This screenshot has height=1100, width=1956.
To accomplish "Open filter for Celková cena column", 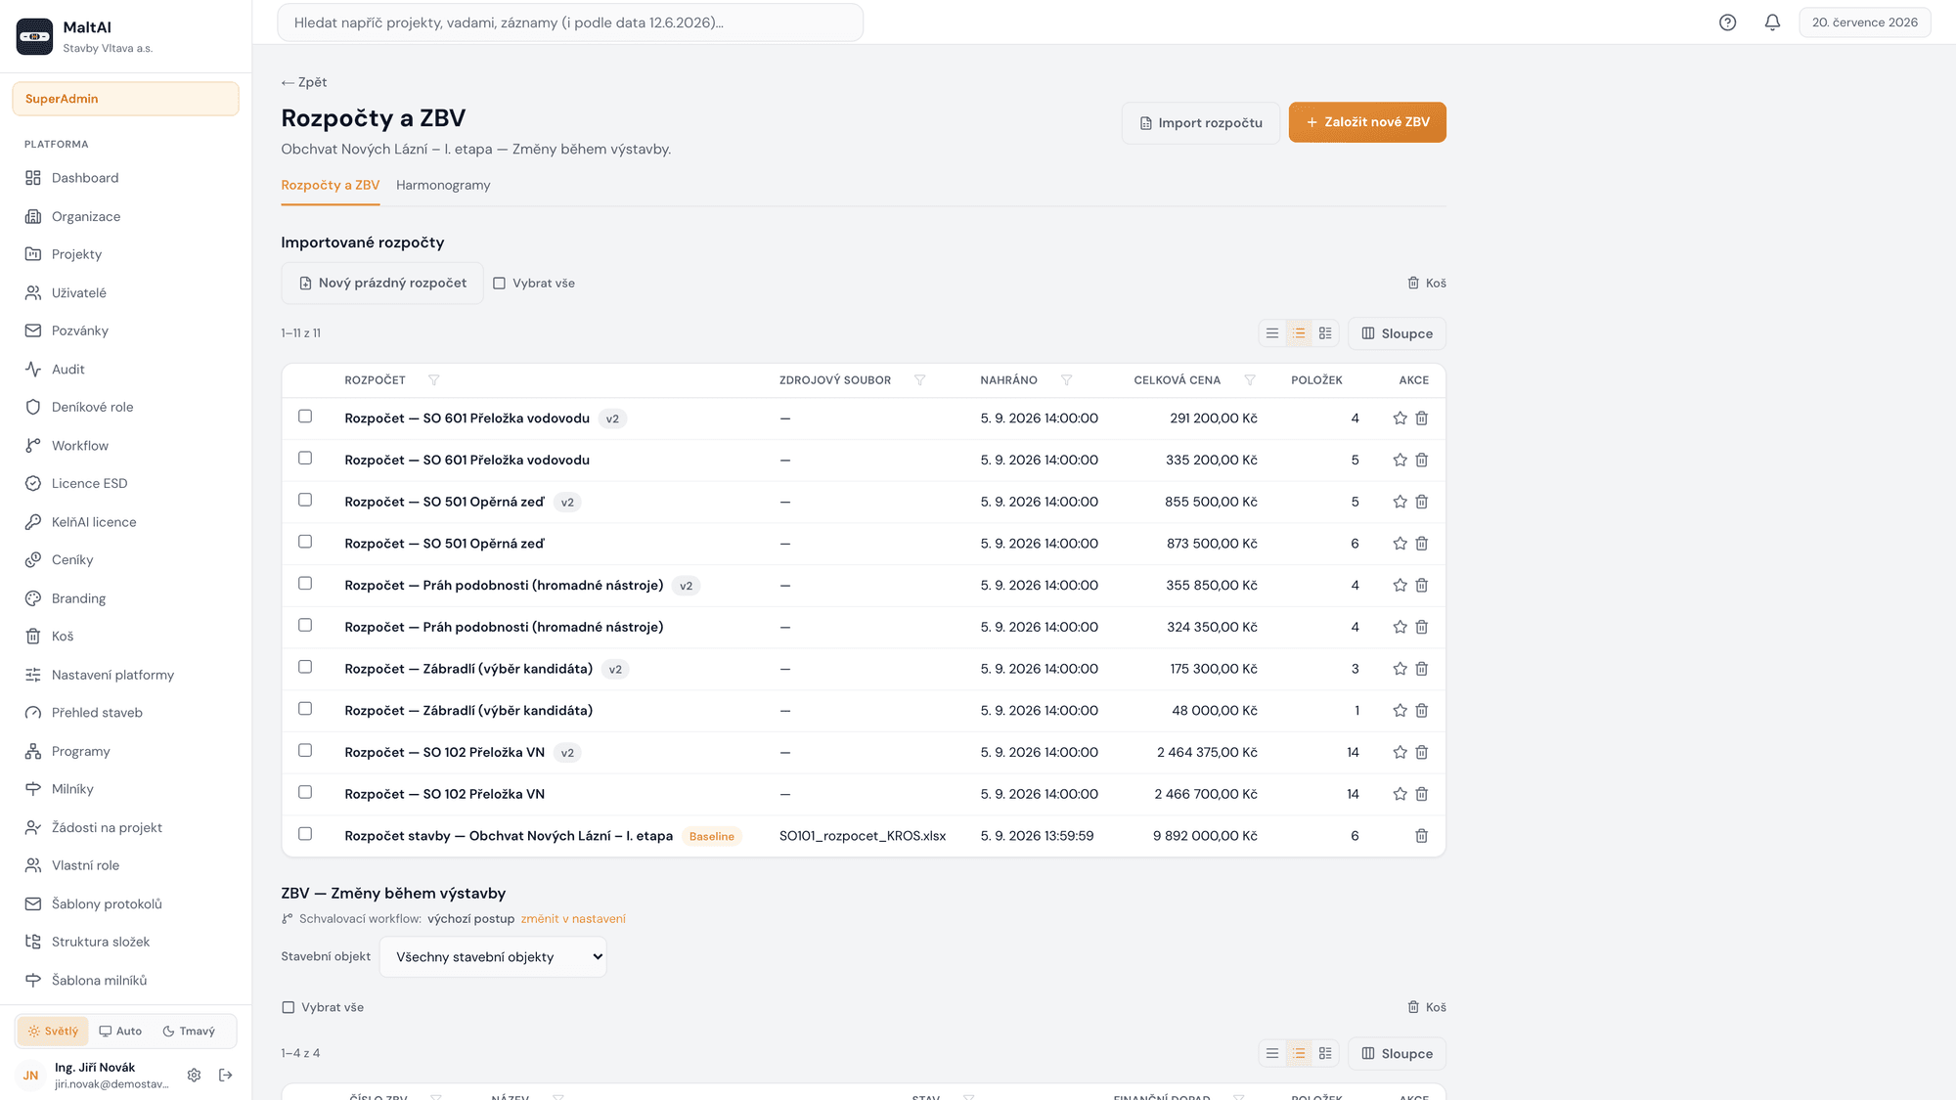I will (x=1249, y=380).
